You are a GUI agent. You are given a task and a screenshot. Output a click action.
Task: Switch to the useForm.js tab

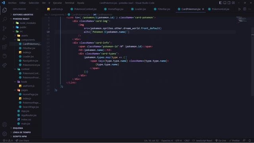coord(55,9)
